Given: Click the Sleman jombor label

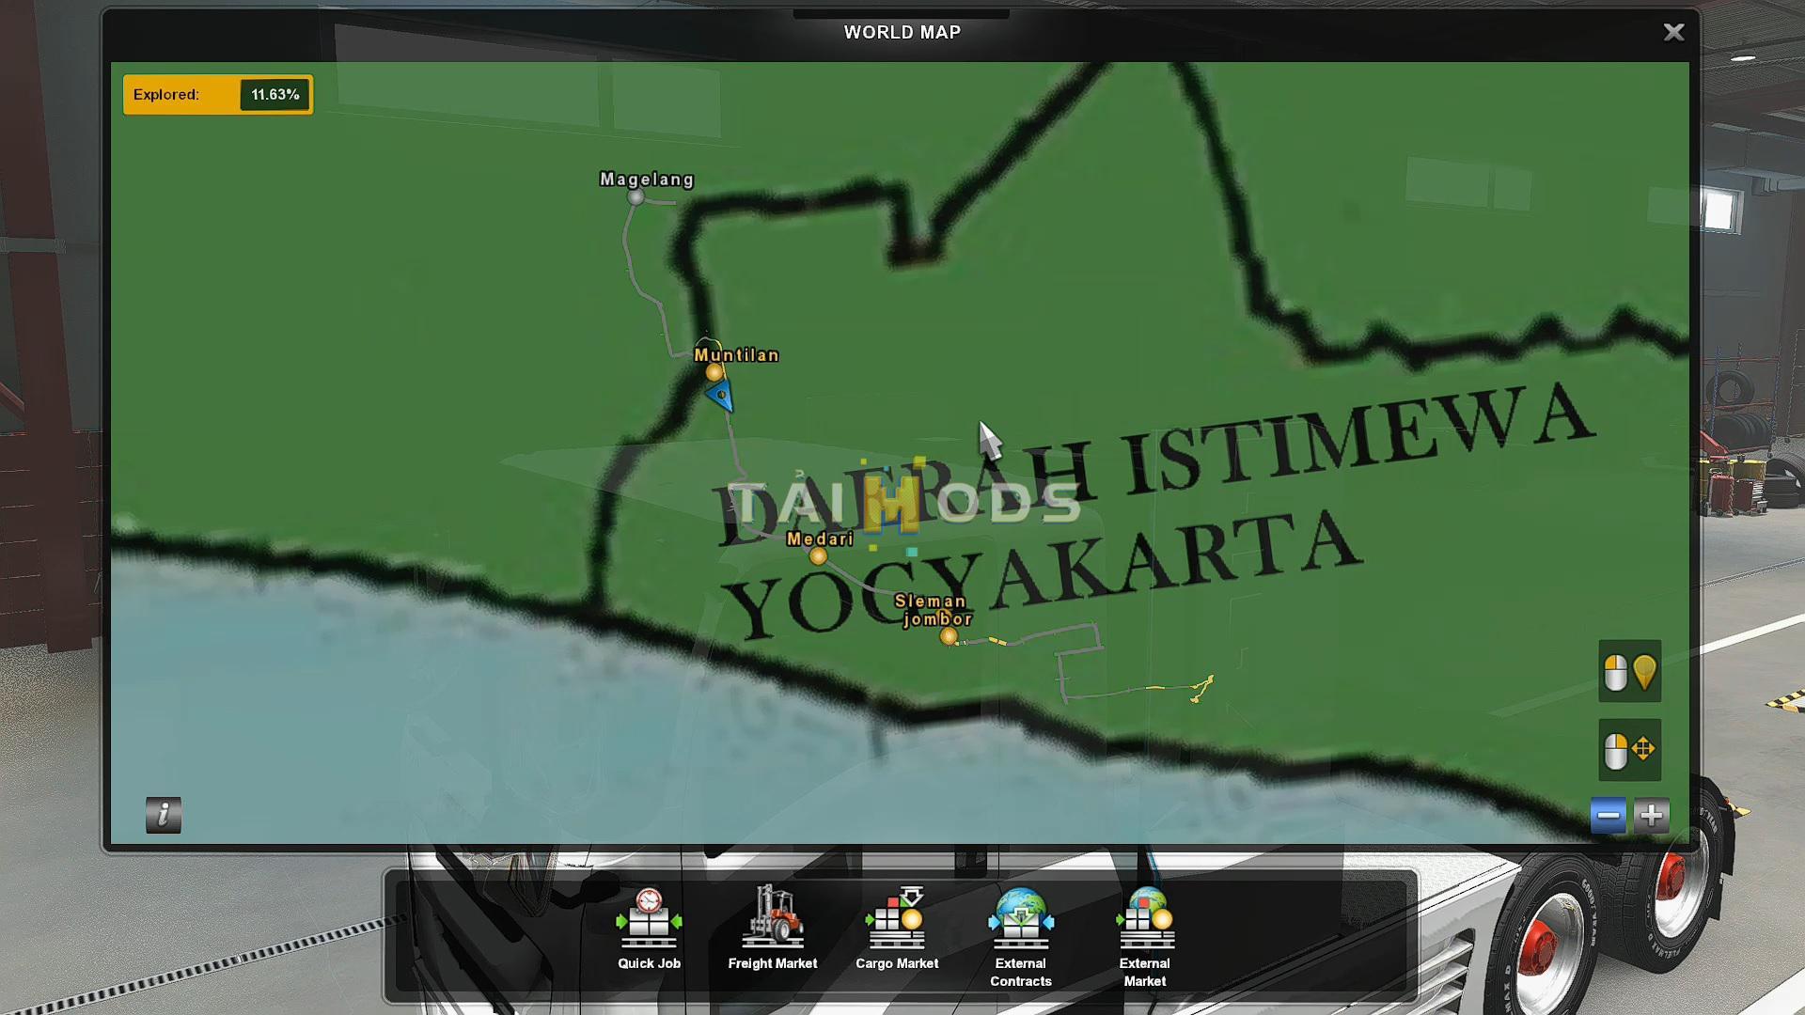Looking at the screenshot, I should tap(933, 610).
